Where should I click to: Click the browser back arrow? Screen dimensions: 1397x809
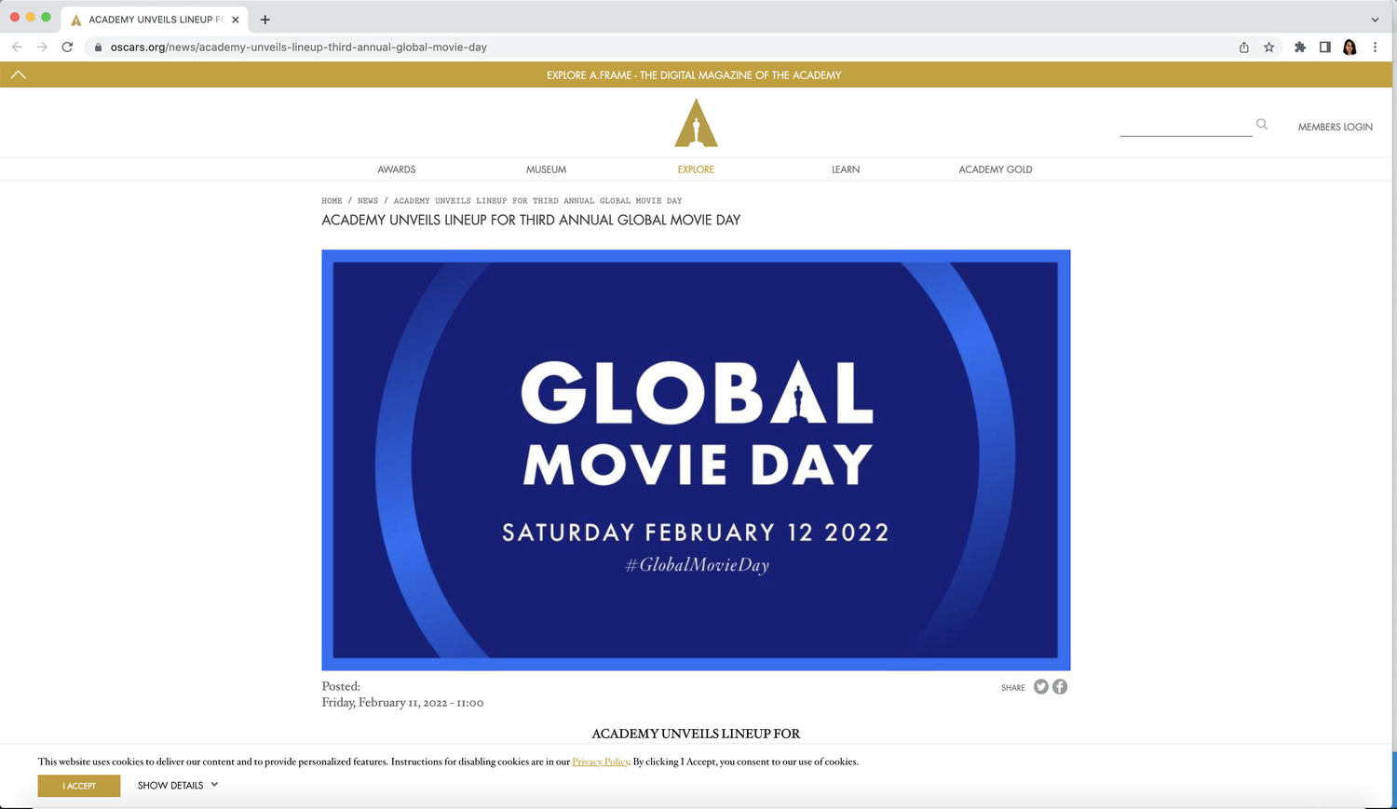[x=17, y=47]
